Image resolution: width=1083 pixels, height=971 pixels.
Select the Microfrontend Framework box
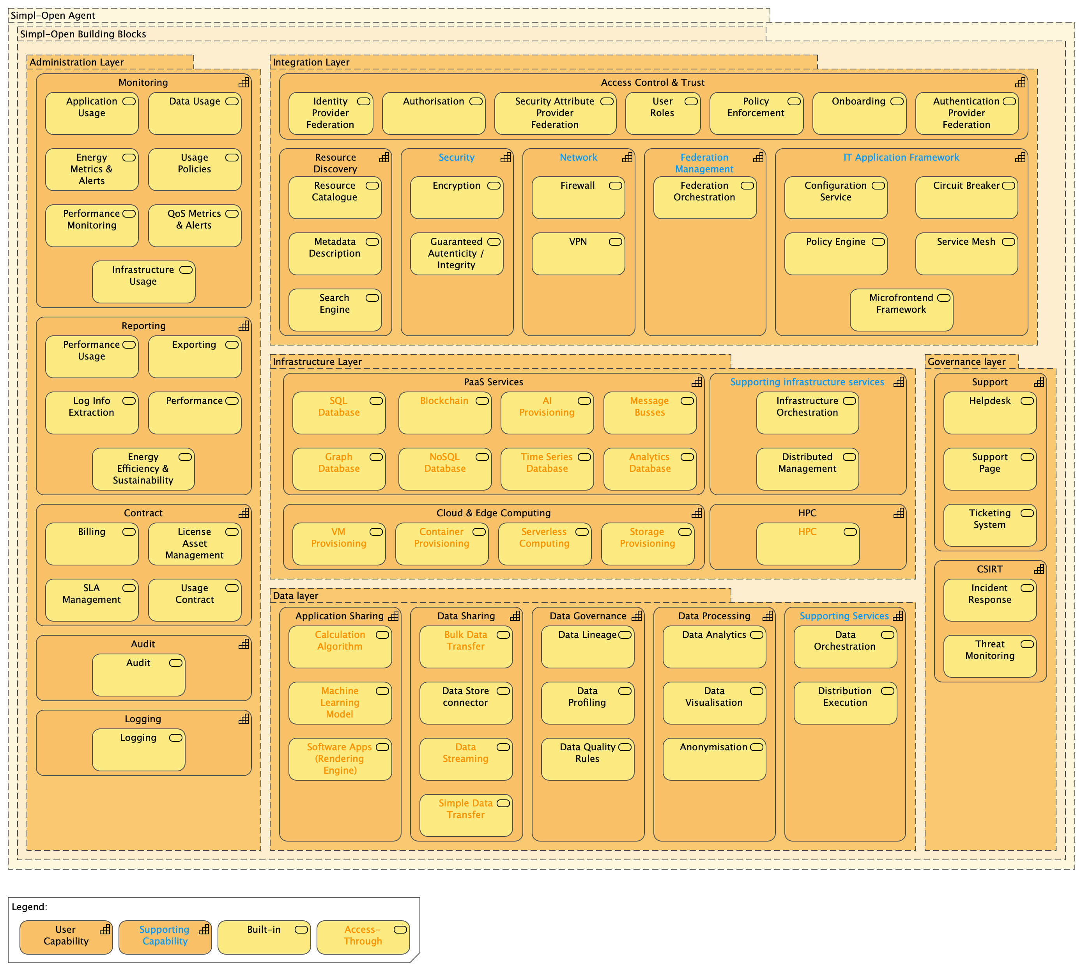[901, 310]
